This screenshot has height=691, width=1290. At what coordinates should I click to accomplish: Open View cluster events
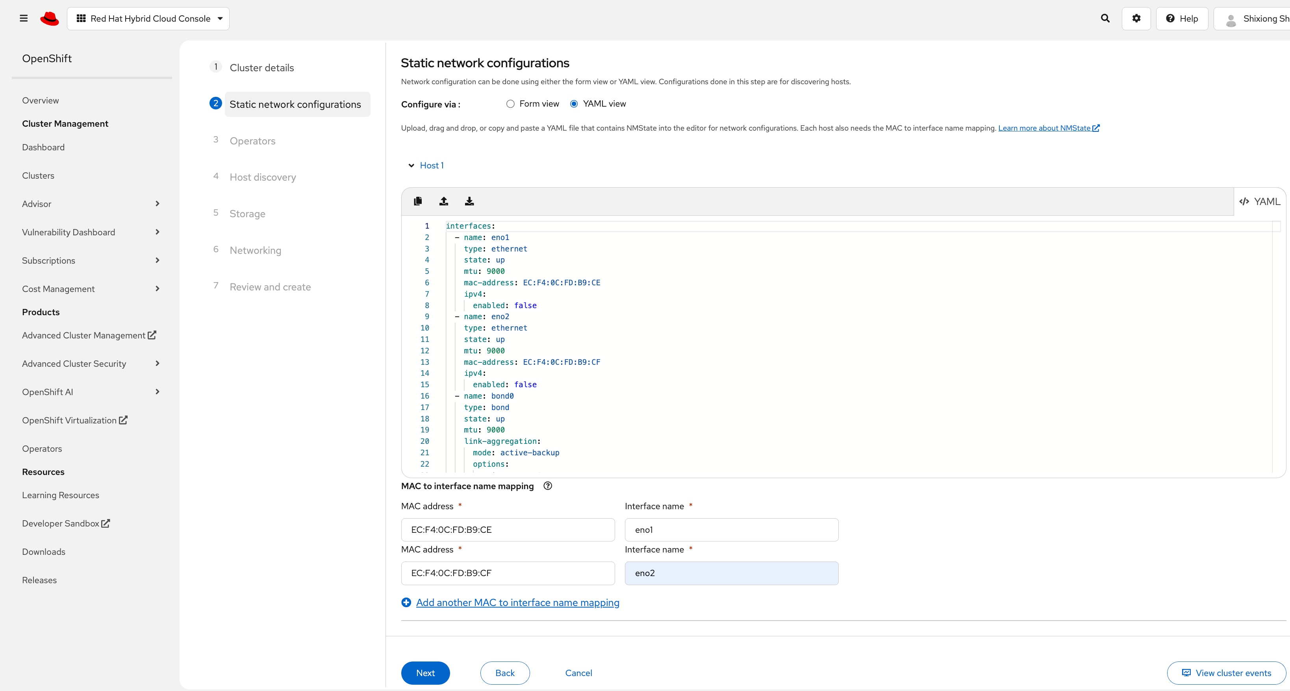click(1226, 673)
